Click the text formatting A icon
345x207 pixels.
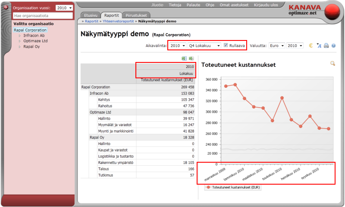point(319,45)
